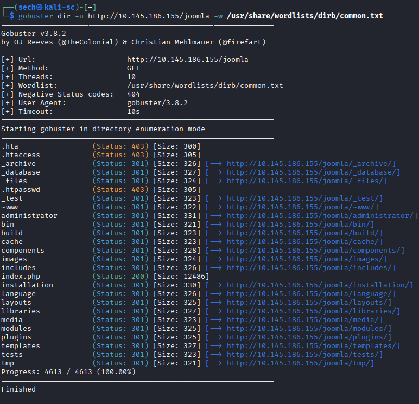Click the URL in the [+] Url line
The width and height of the screenshot is (419, 404).
click(x=188, y=60)
